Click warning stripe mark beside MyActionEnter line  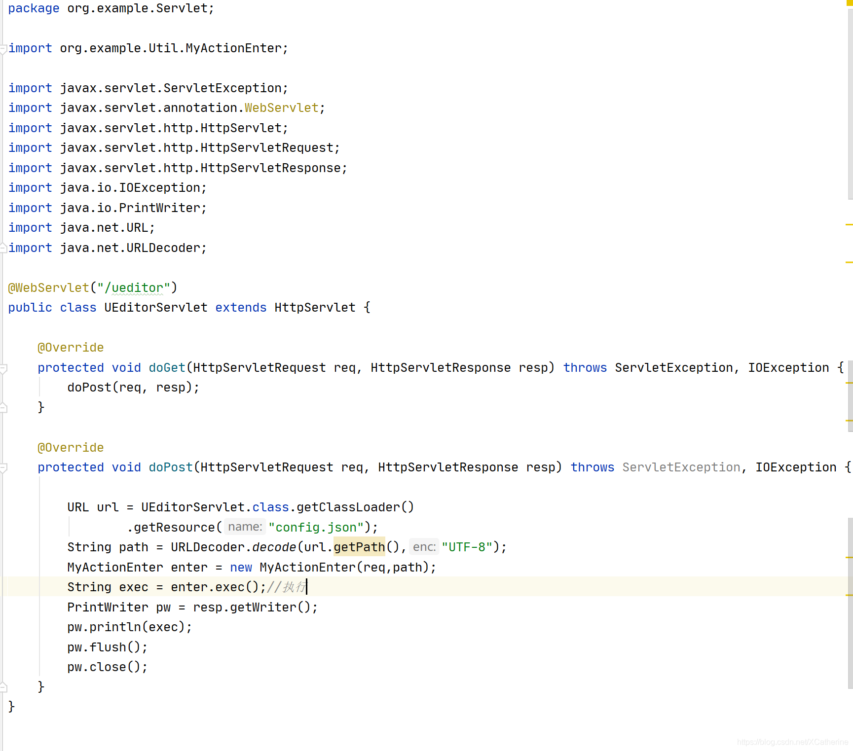(849, 557)
